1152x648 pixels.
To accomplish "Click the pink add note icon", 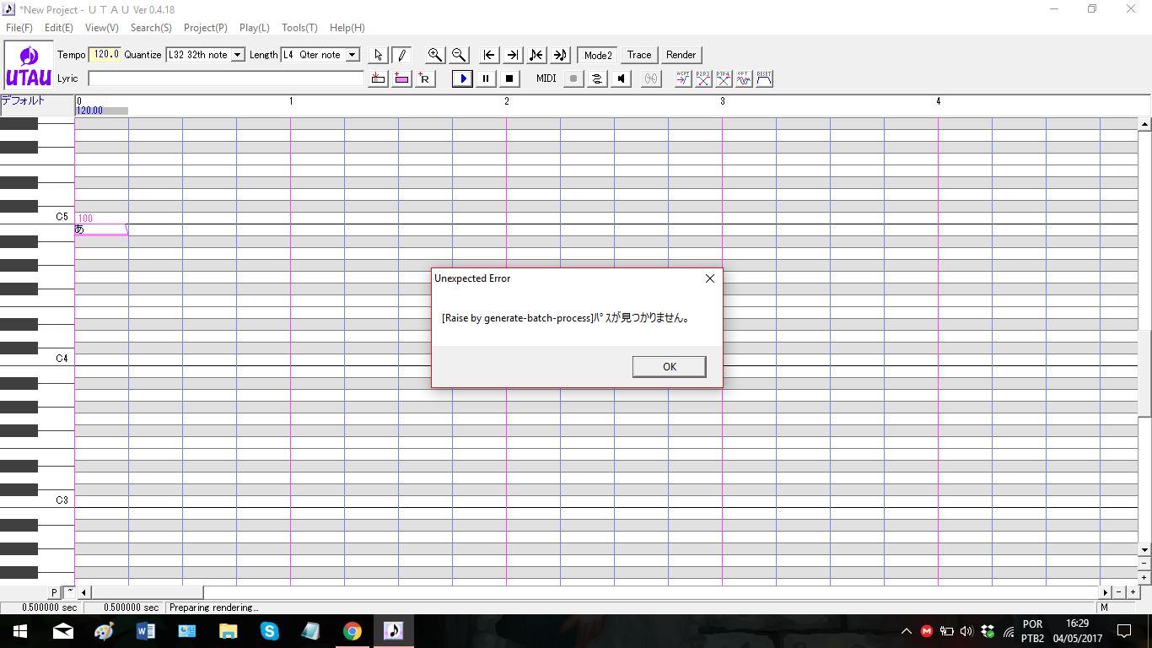I will pos(401,78).
